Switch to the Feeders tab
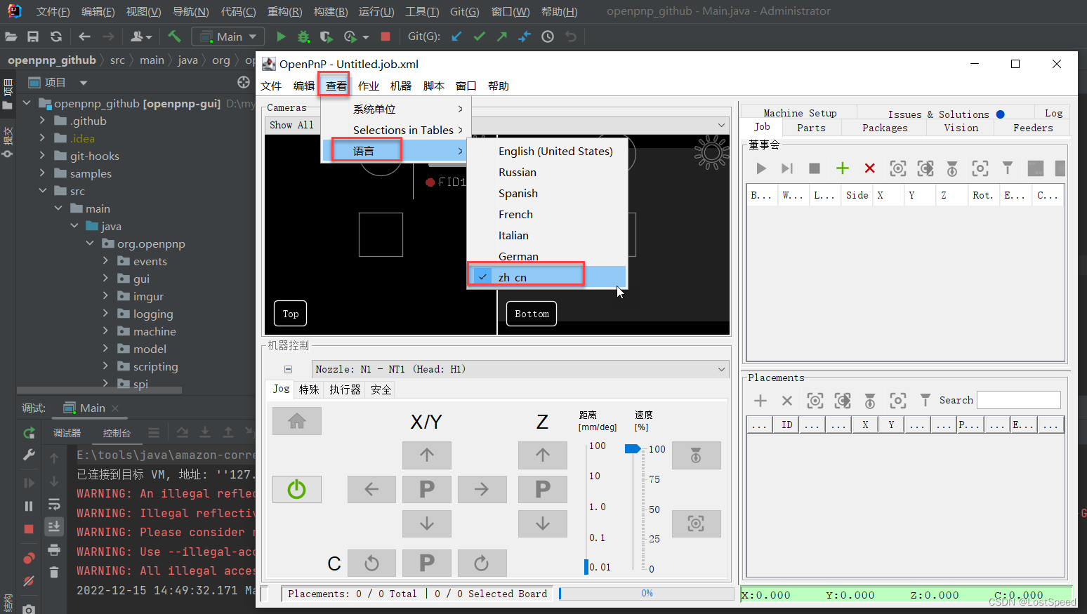The width and height of the screenshot is (1087, 614). 1033,128
